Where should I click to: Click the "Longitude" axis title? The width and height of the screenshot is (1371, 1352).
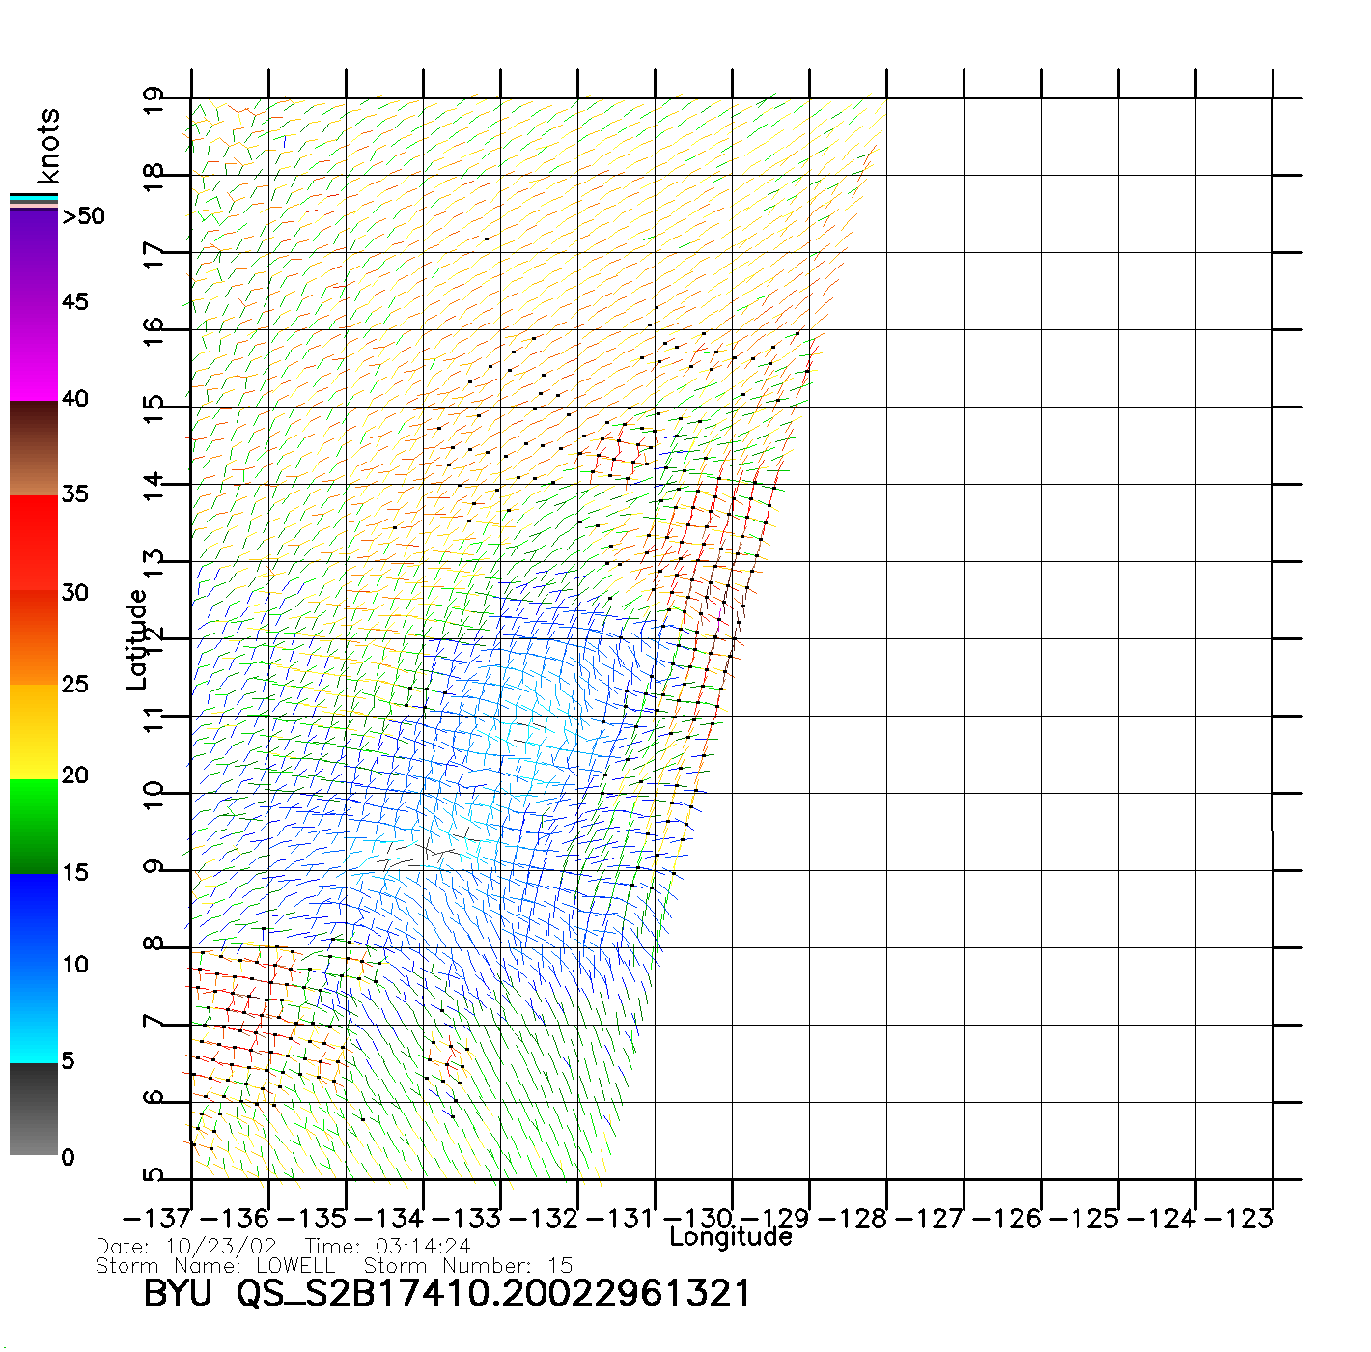(731, 1237)
